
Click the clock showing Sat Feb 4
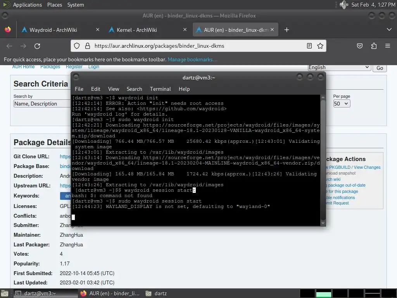click(373, 5)
